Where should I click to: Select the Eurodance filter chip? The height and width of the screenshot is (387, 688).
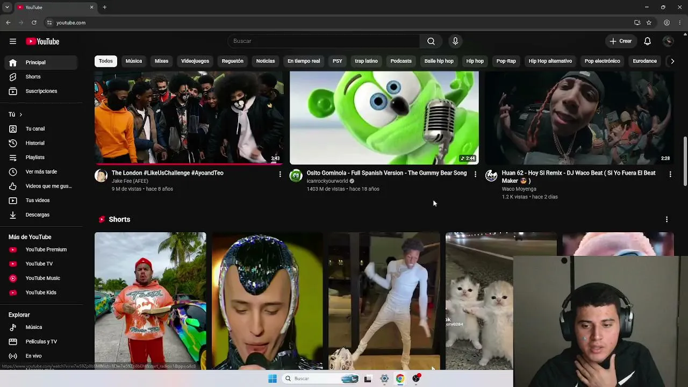coord(645,61)
